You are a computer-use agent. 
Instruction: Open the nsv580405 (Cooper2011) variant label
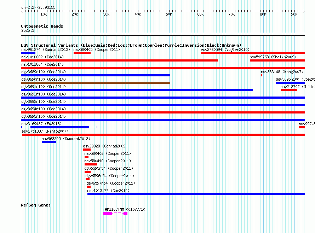coord(97,49)
